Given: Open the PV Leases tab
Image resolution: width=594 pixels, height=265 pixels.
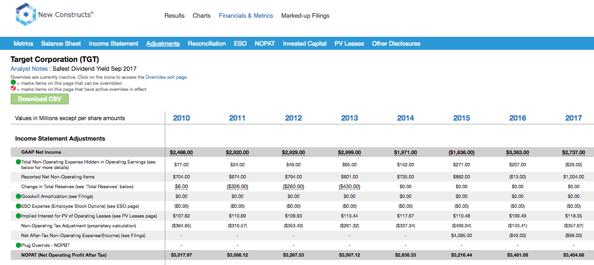Looking at the screenshot, I should click(x=349, y=43).
